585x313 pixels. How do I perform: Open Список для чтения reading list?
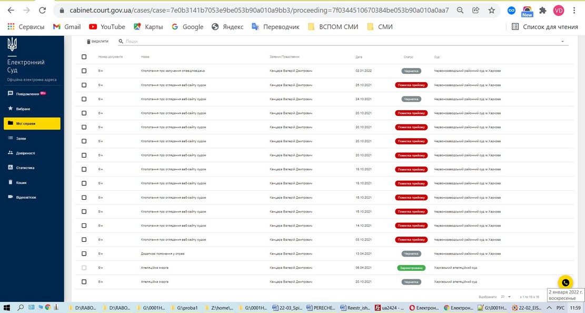[x=545, y=26]
